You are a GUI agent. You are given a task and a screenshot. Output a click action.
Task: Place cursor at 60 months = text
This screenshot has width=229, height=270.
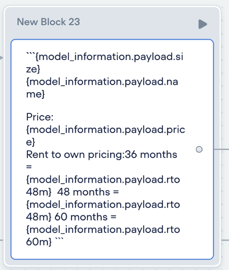pyautogui.click(x=85, y=217)
